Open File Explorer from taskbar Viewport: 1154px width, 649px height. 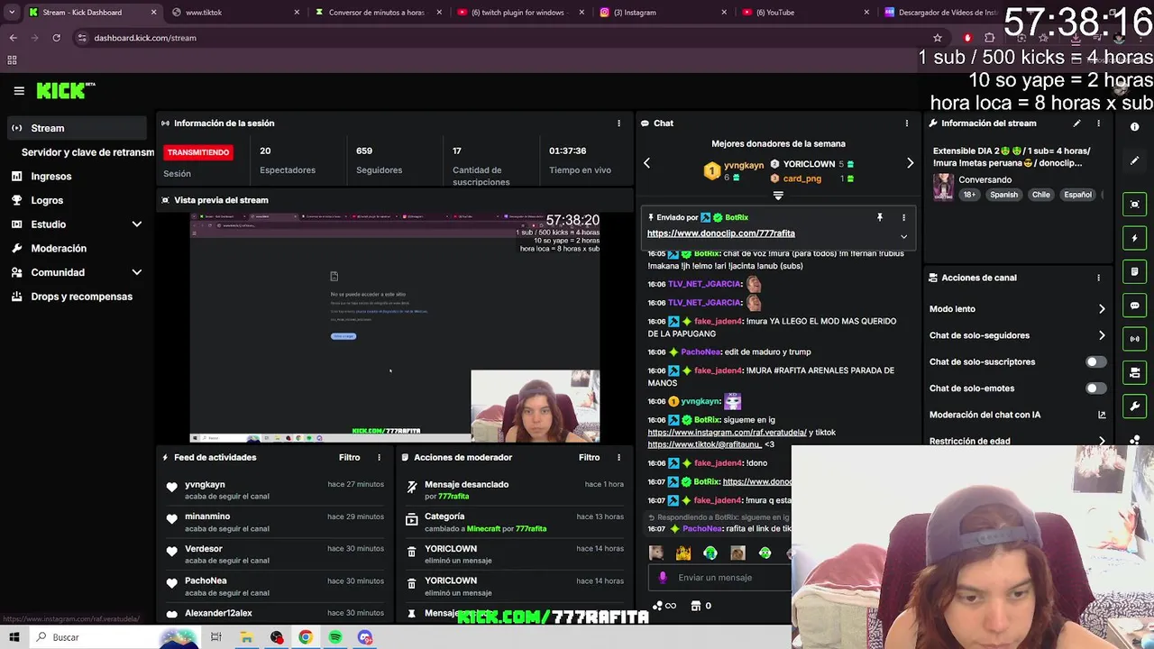pyautogui.click(x=246, y=637)
